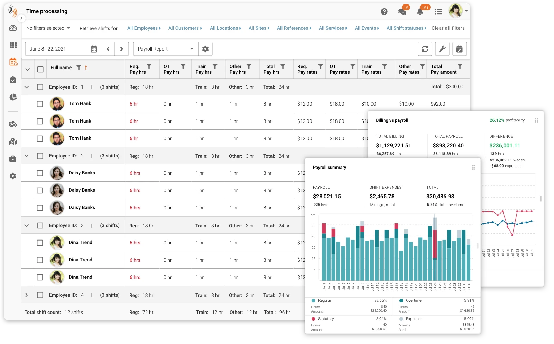Viewport: 554px width, 344px height.
Task: Open the All Shift statuses filter menu
Action: pos(405,28)
